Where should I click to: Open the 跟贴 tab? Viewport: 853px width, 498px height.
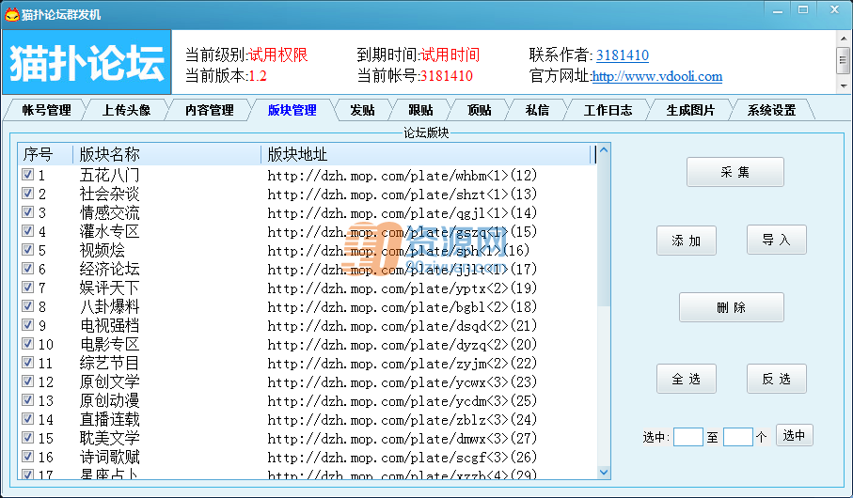[420, 110]
